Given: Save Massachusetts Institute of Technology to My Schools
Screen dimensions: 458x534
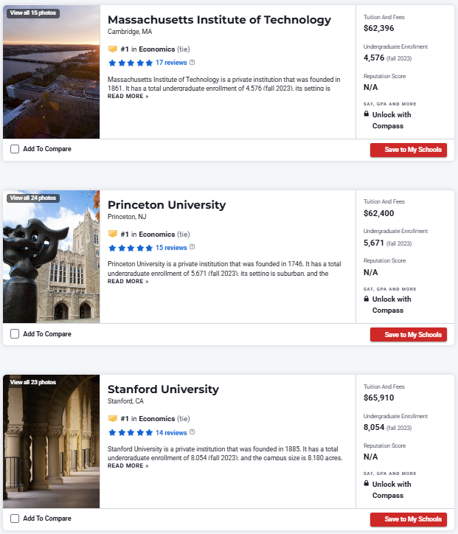Looking at the screenshot, I should coord(409,150).
